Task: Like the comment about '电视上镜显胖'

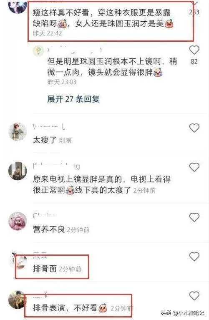Action: pos(194,167)
